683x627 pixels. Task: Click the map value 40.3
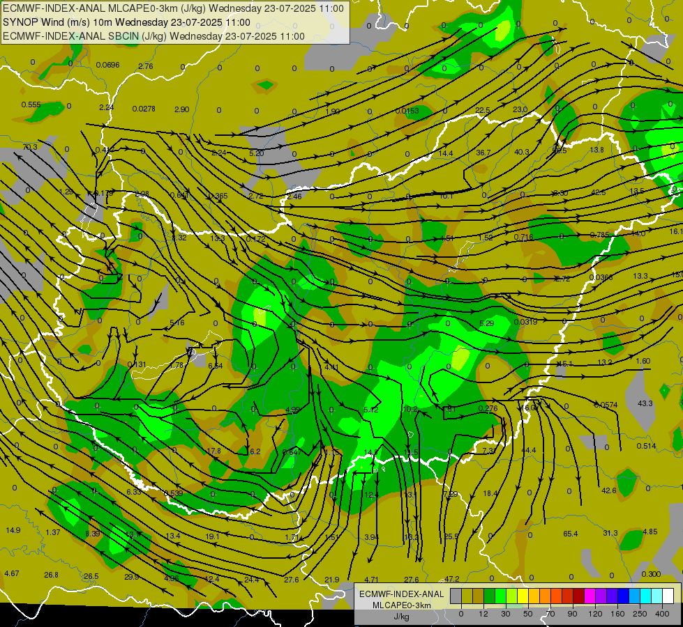521,152
